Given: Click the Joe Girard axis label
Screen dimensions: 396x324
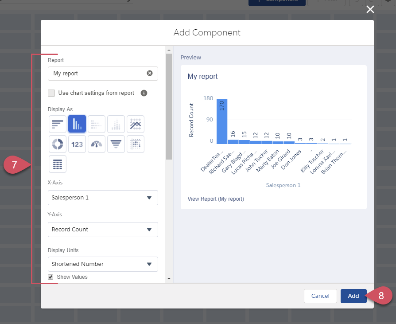Looking at the screenshot, I should 280,159.
